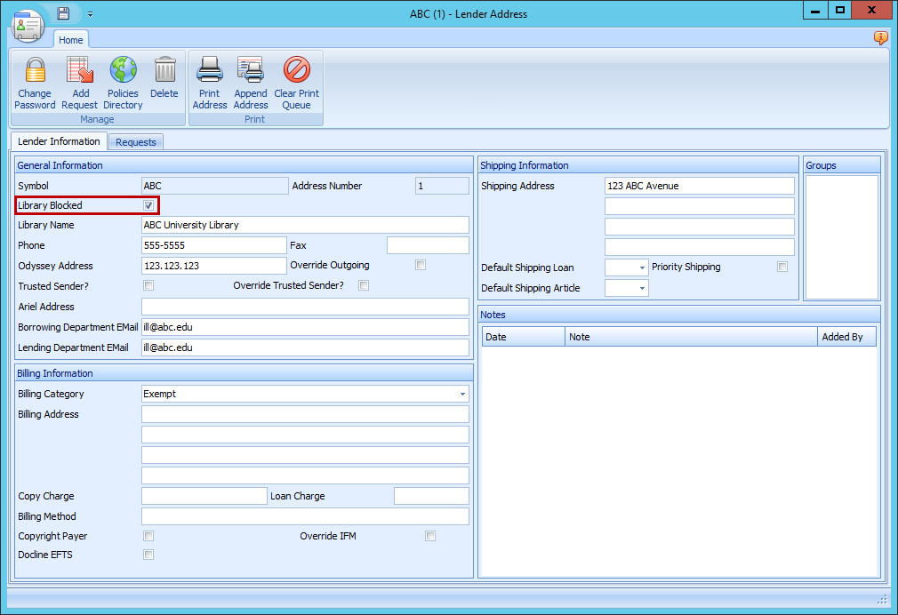Click Print Address printer icon
Screen dimensions: 898x615
click(x=210, y=71)
